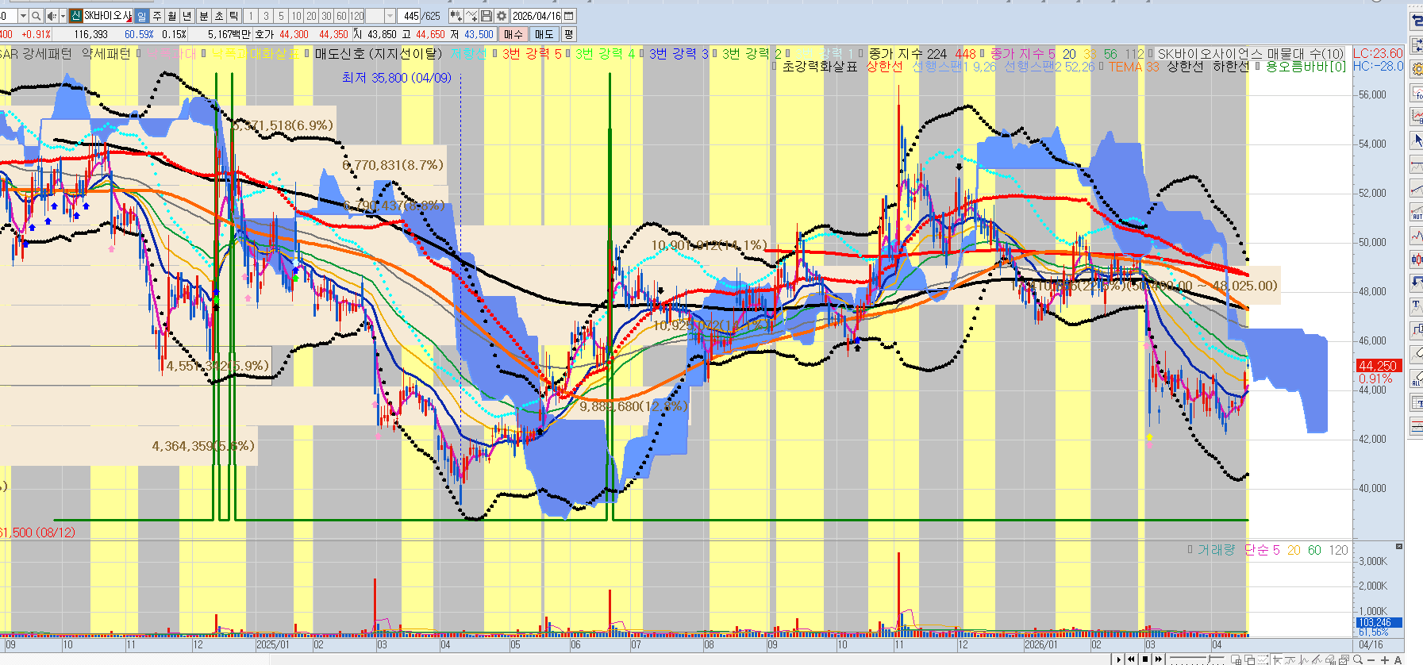
Task: Click the 'A' auto-scale icon at bottom right
Action: [1398, 659]
